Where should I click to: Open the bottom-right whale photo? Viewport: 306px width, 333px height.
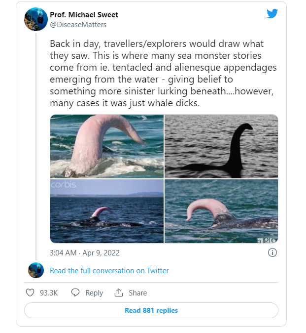pos(221,211)
